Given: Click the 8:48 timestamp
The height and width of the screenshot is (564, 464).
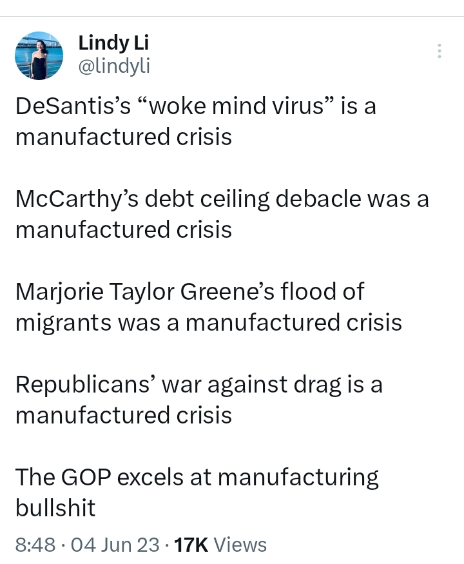Looking at the screenshot, I should 35,544.
